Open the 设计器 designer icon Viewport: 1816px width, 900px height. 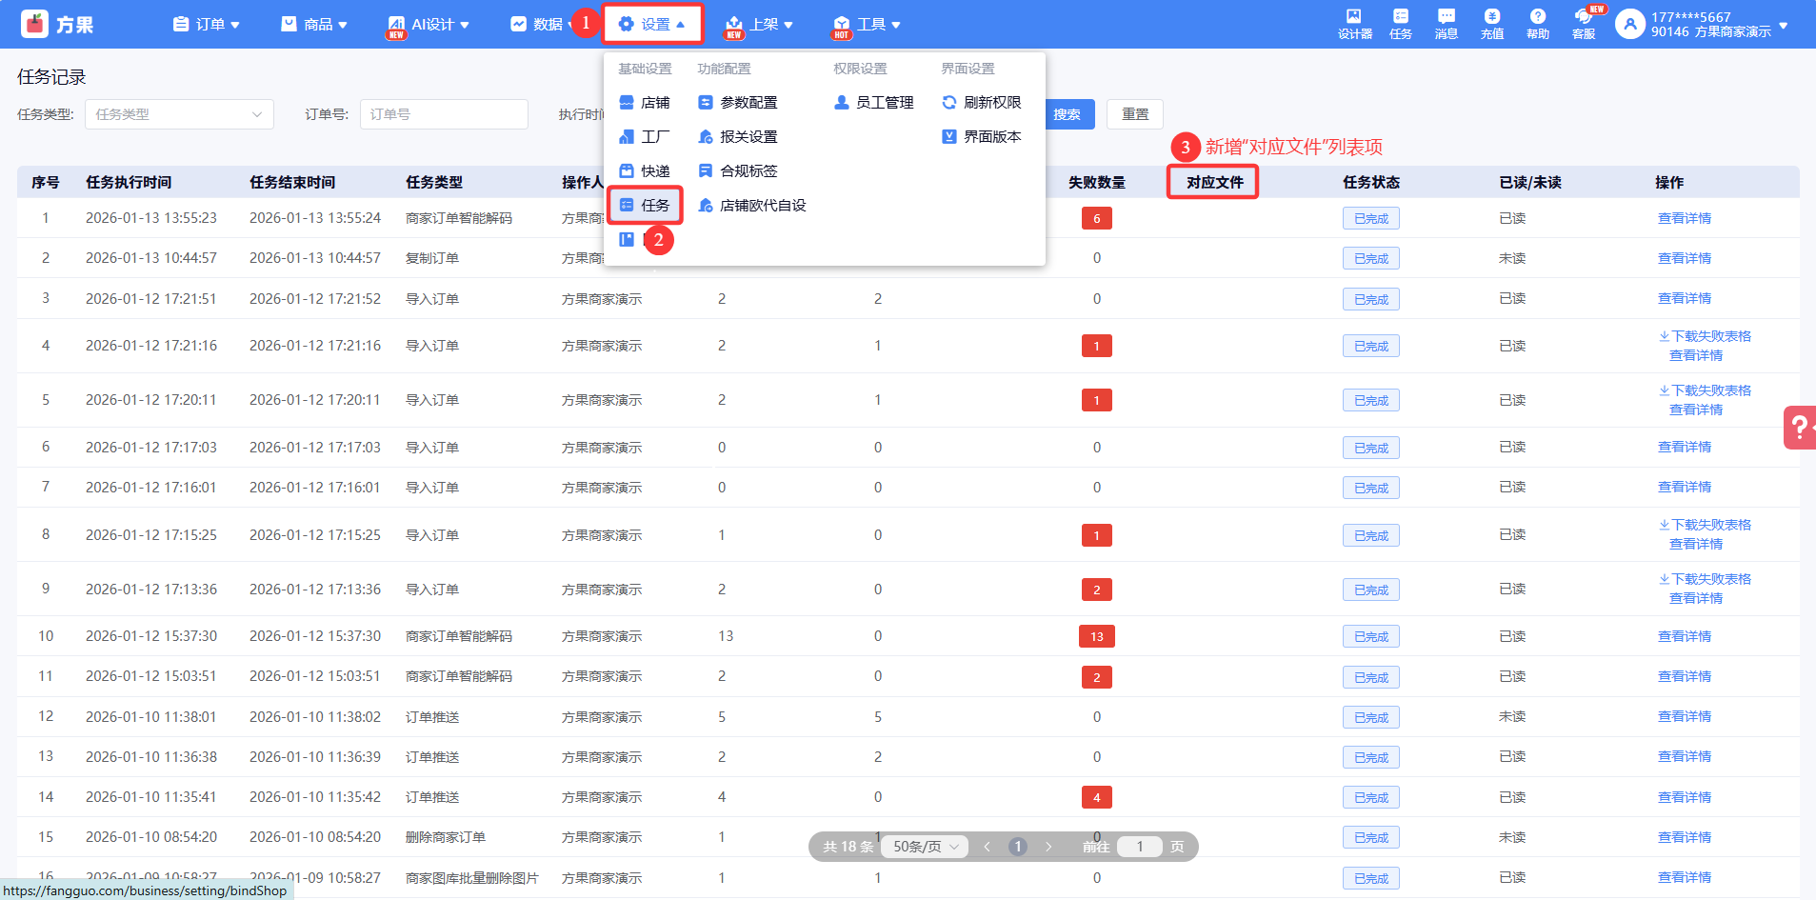[x=1354, y=16]
